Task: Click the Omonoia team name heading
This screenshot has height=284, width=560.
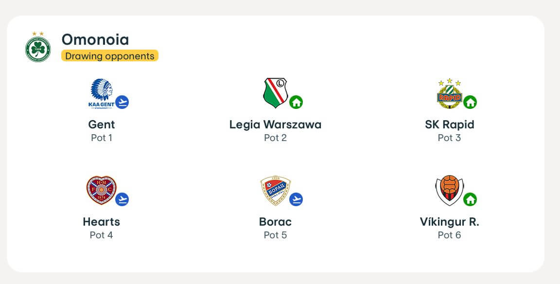Action: click(95, 39)
